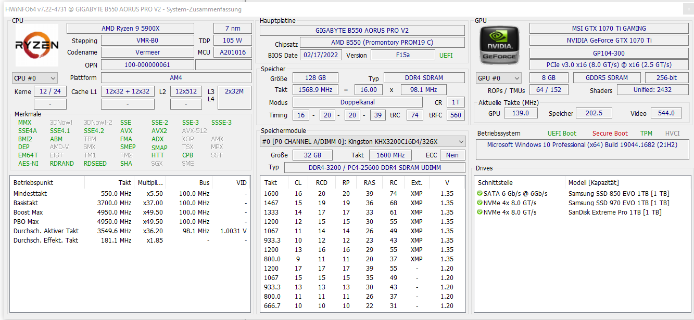
Task: Select the Mindesttakt row
Action: click(130, 194)
